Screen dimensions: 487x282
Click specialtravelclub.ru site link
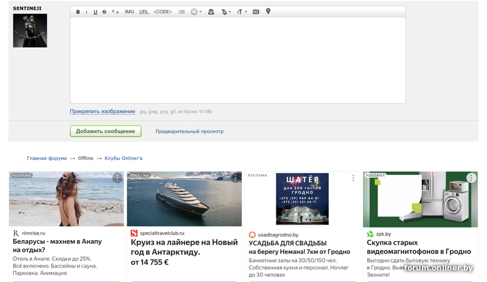(x=162, y=233)
